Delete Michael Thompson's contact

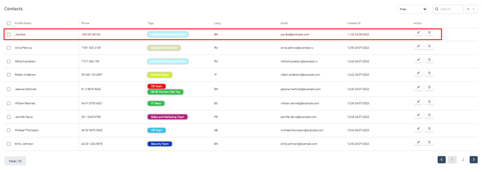pyautogui.click(x=429, y=129)
